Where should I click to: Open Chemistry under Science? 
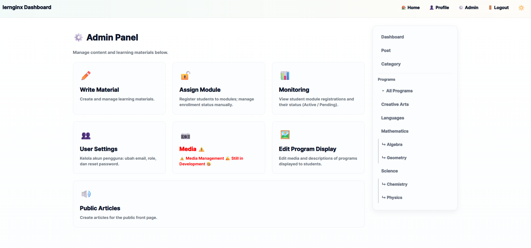tap(395, 184)
